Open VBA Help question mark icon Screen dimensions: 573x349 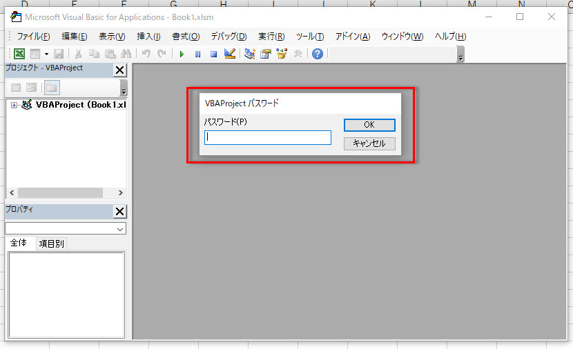click(318, 54)
